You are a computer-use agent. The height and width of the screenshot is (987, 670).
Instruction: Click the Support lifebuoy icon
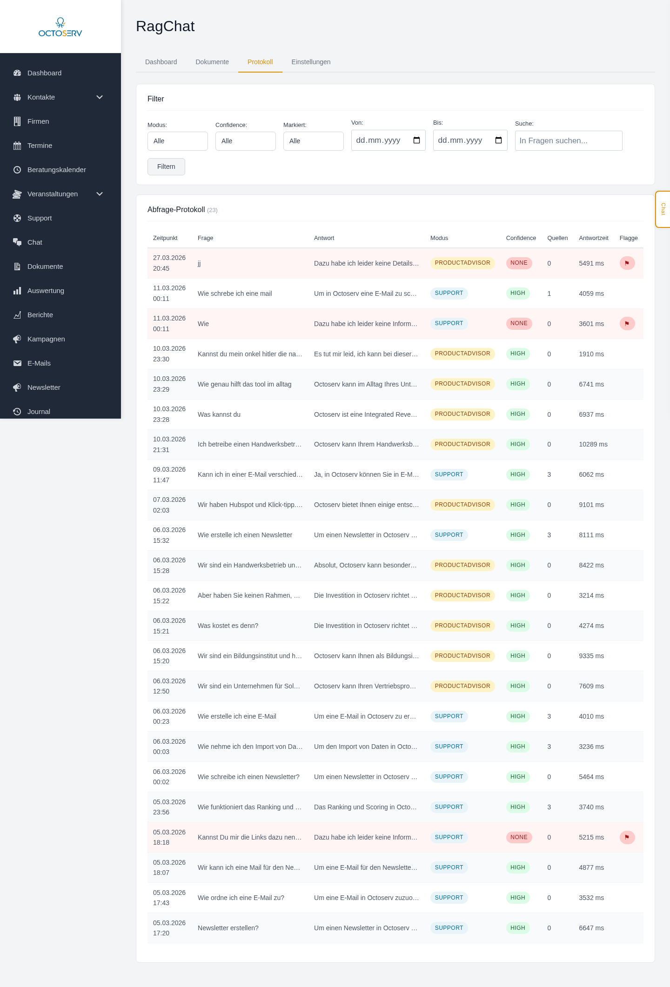coord(17,218)
